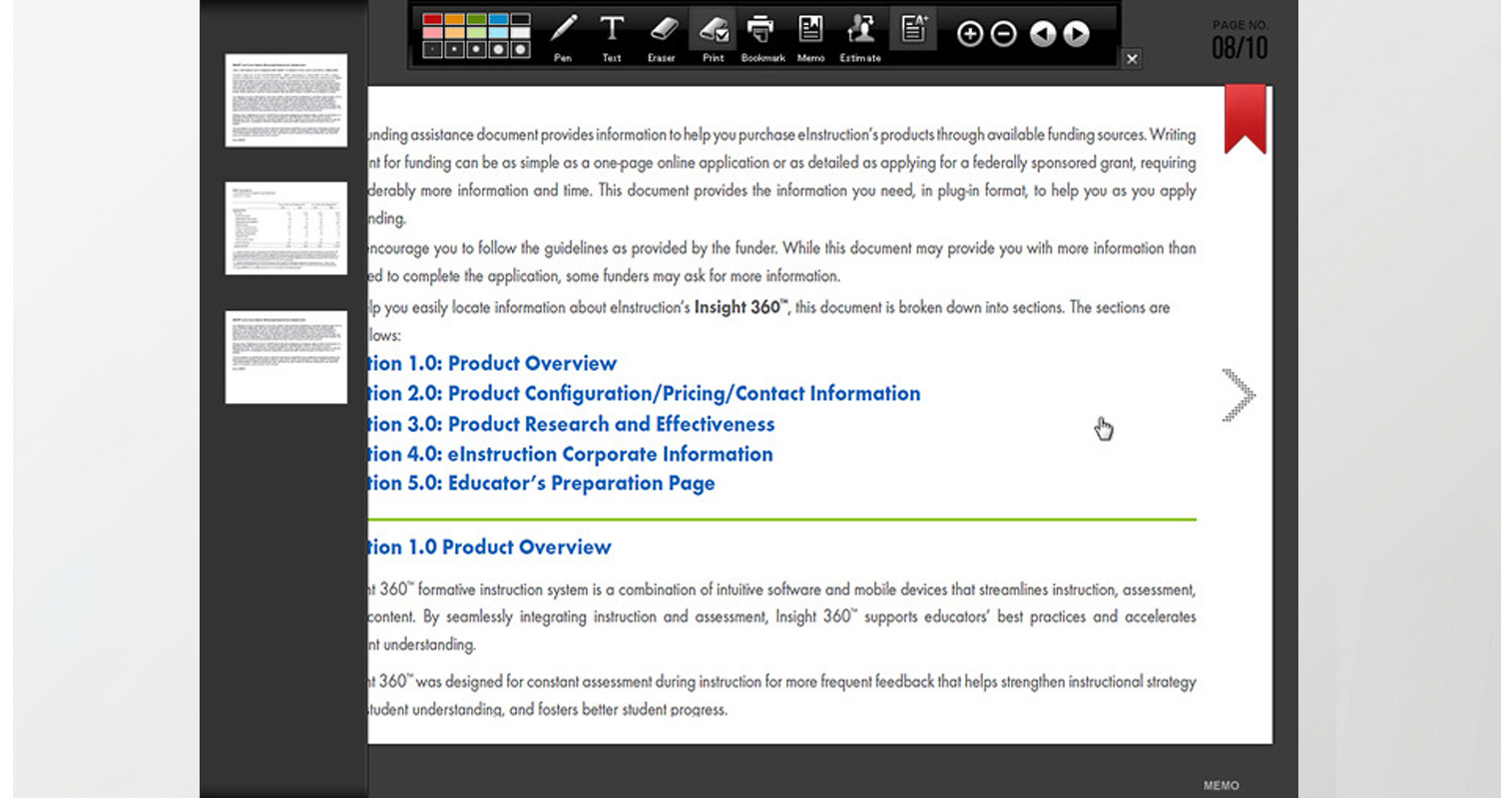The width and height of the screenshot is (1501, 798).
Task: Flip to next page with dotted chevron
Action: click(x=1239, y=395)
